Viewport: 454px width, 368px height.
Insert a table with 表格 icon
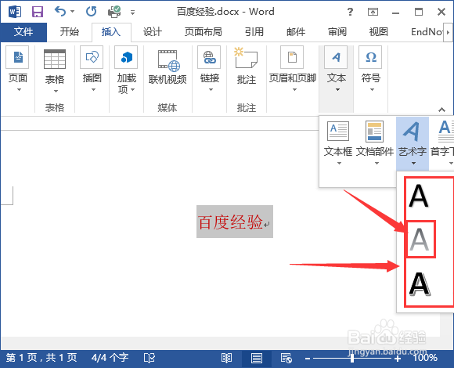point(55,59)
